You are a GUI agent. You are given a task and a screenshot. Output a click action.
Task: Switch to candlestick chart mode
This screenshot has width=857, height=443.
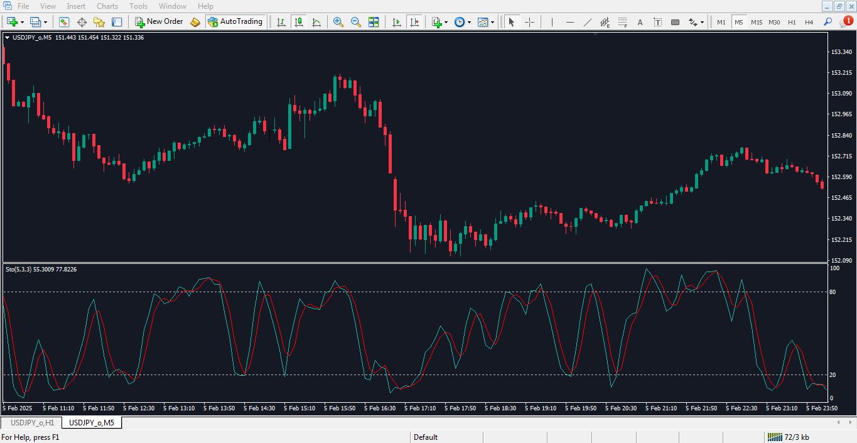pyautogui.click(x=299, y=22)
